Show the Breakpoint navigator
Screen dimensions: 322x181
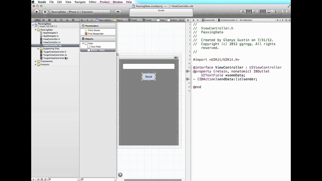[x=67, y=20]
